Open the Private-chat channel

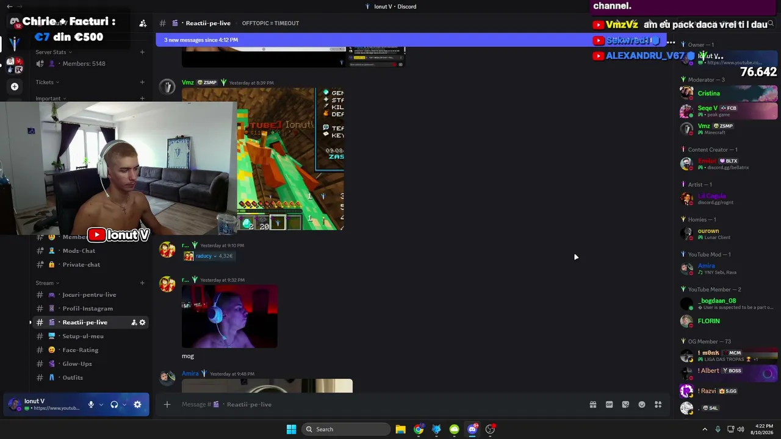pos(90,265)
